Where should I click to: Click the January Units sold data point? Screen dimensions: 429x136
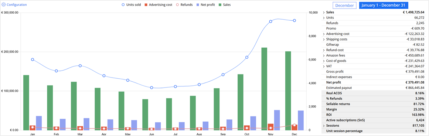pyautogui.click(x=33, y=59)
